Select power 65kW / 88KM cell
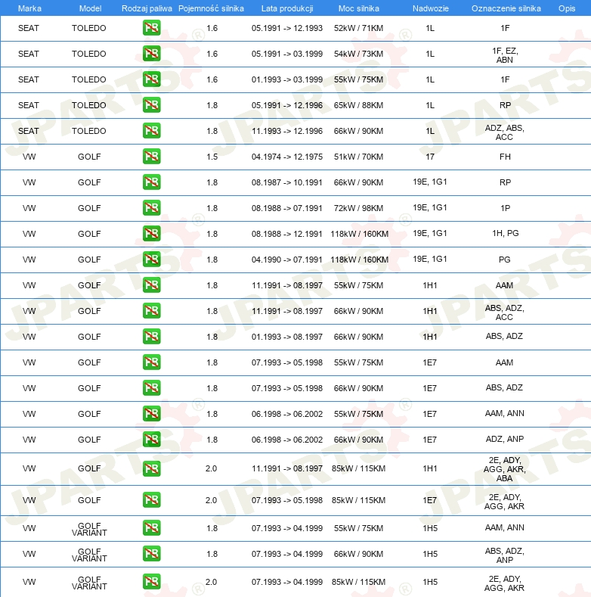The width and height of the screenshot is (591, 597). click(x=359, y=105)
